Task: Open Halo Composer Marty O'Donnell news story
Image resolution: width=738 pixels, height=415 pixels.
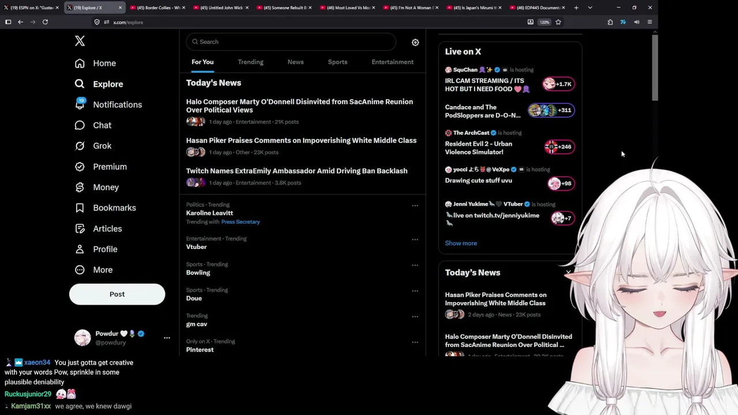Action: pyautogui.click(x=299, y=105)
